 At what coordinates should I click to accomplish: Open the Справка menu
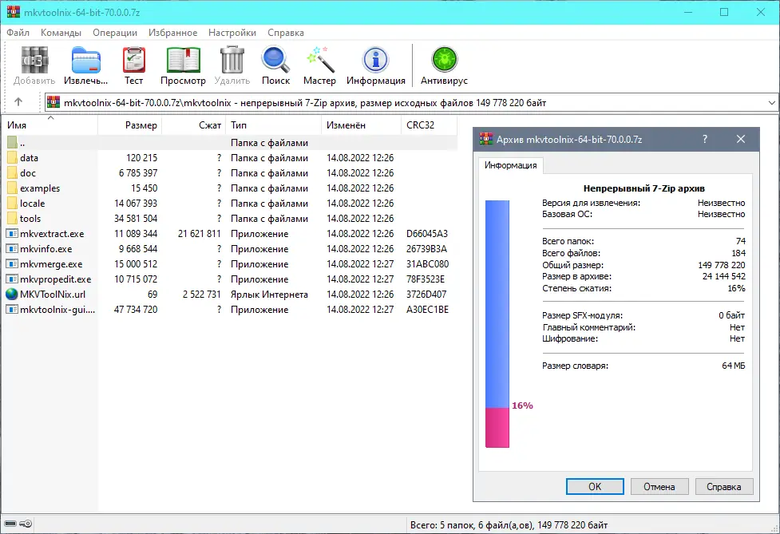[286, 32]
